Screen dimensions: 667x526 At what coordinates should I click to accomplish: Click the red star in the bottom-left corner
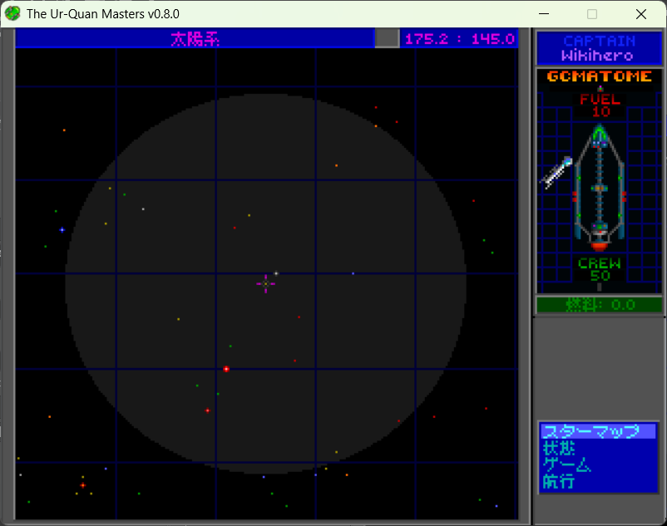(82, 484)
